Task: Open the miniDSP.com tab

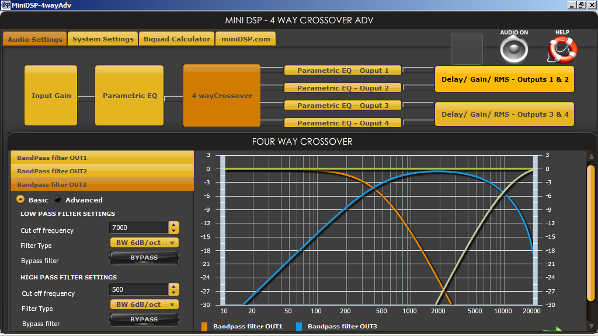Action: click(246, 39)
